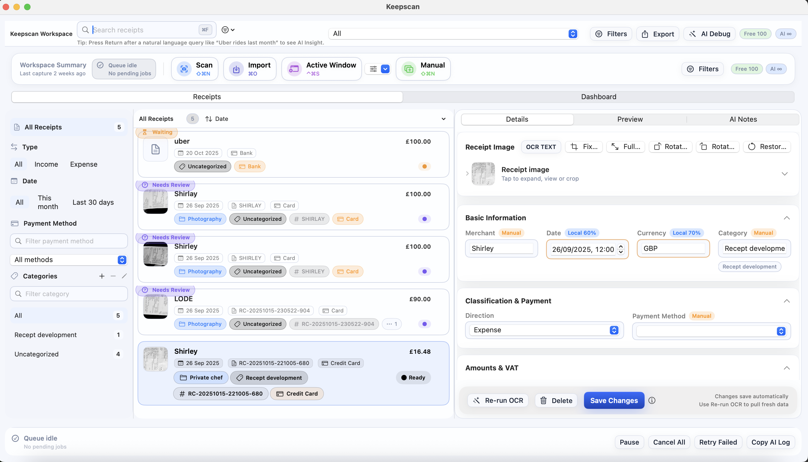Image resolution: width=808 pixels, height=462 pixels.
Task: Click the Save Changes button
Action: tap(613, 400)
